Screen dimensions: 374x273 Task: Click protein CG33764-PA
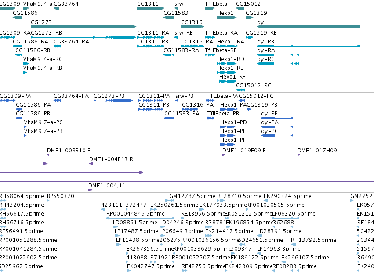click(x=57, y=101)
